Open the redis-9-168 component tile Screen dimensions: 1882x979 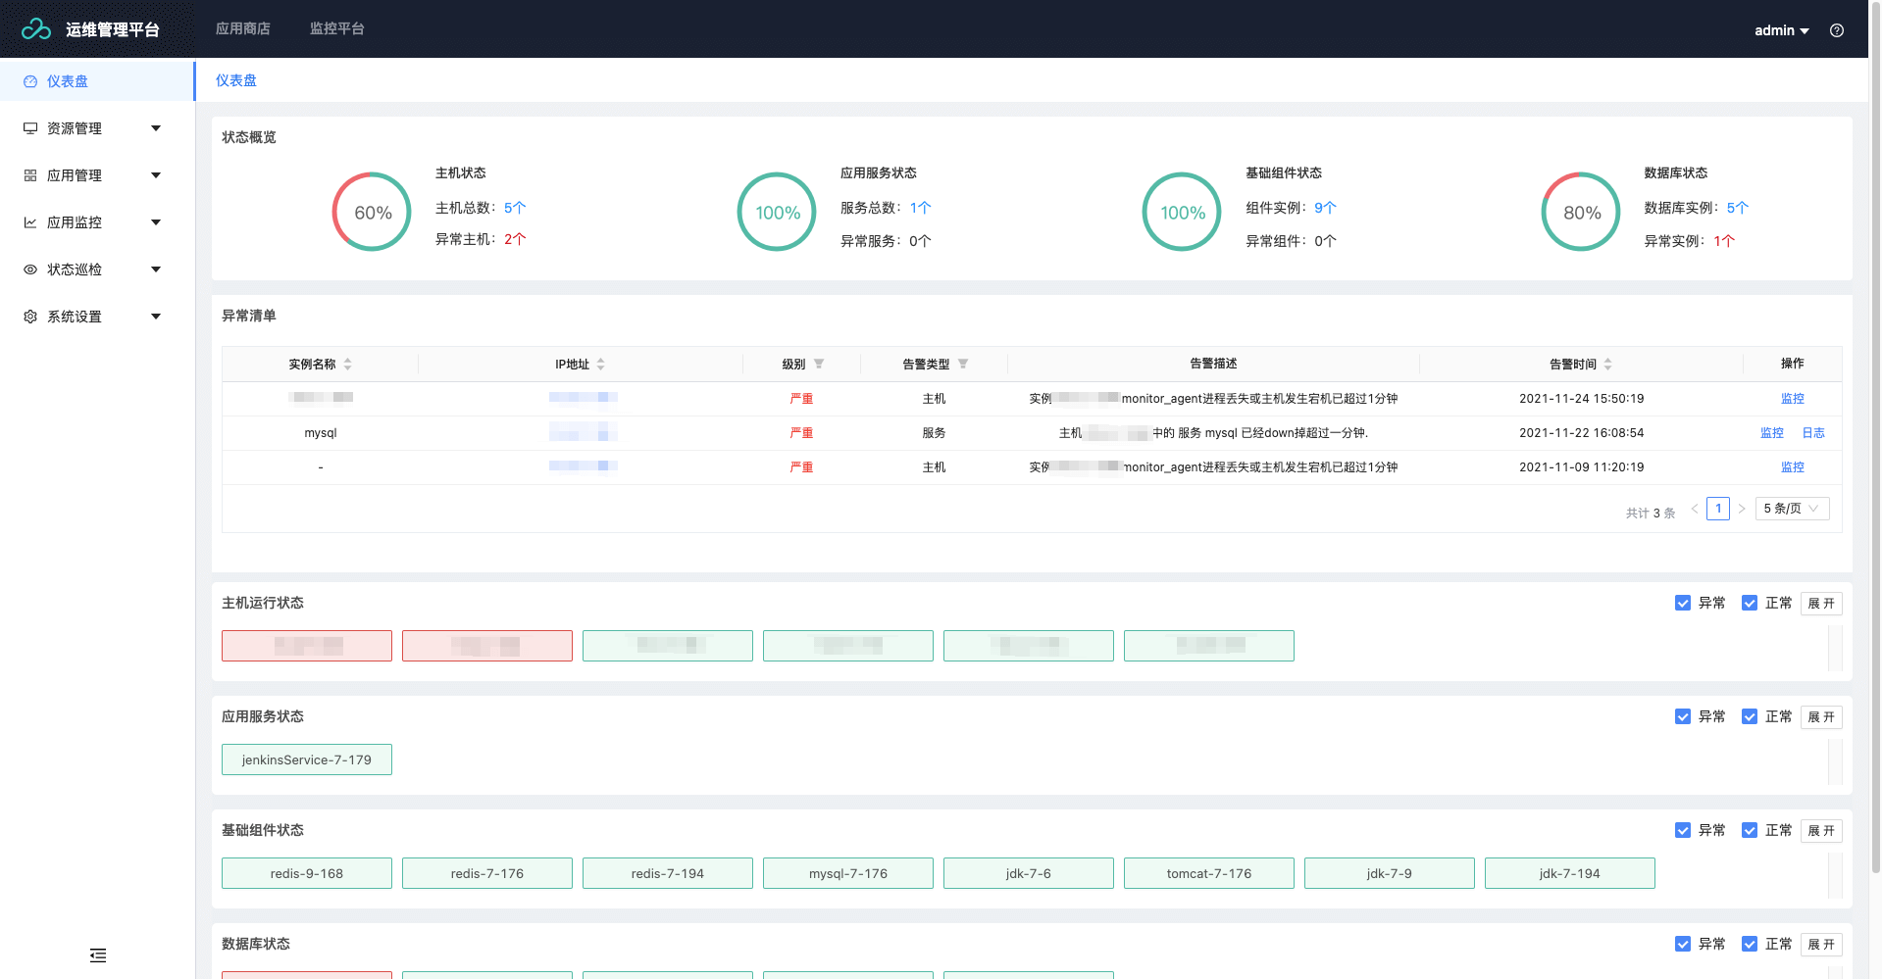(307, 873)
